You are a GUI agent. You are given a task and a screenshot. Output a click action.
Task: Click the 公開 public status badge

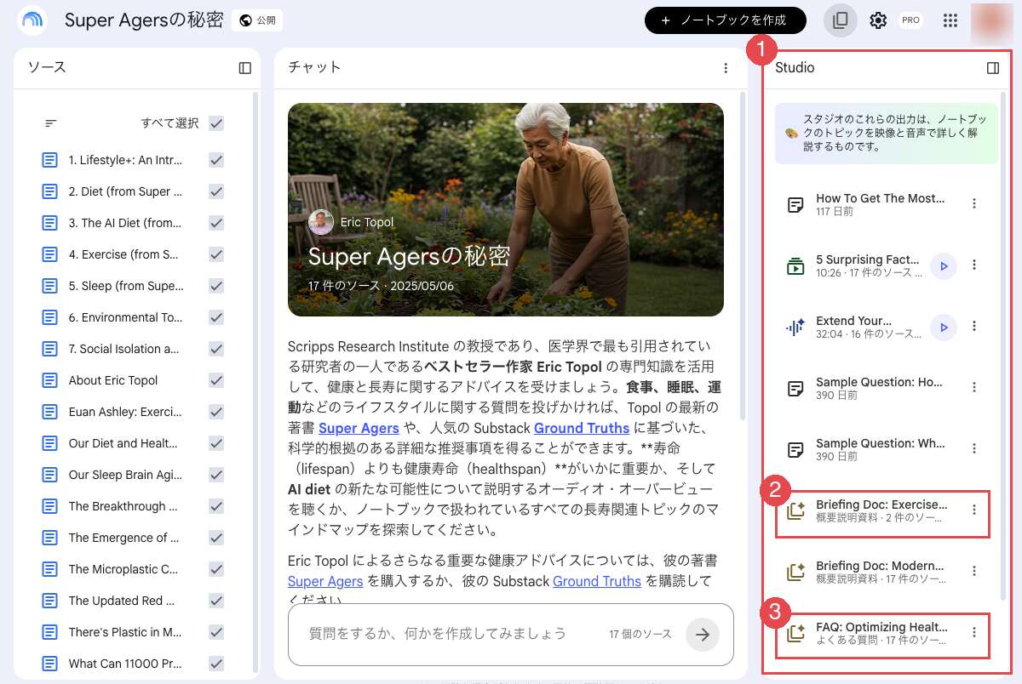257,20
